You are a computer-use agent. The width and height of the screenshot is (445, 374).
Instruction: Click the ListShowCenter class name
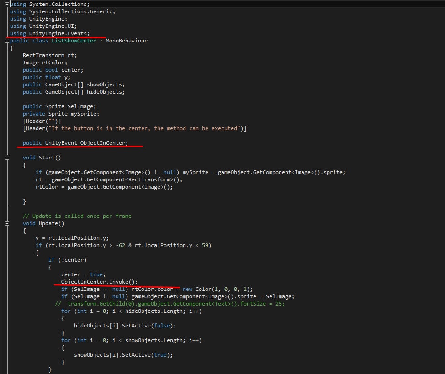(74, 41)
